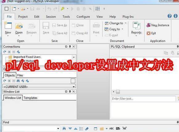Click the Save diskette icon in quick toolbar
Viewport: 179px width, 132px height.
(32, 9)
